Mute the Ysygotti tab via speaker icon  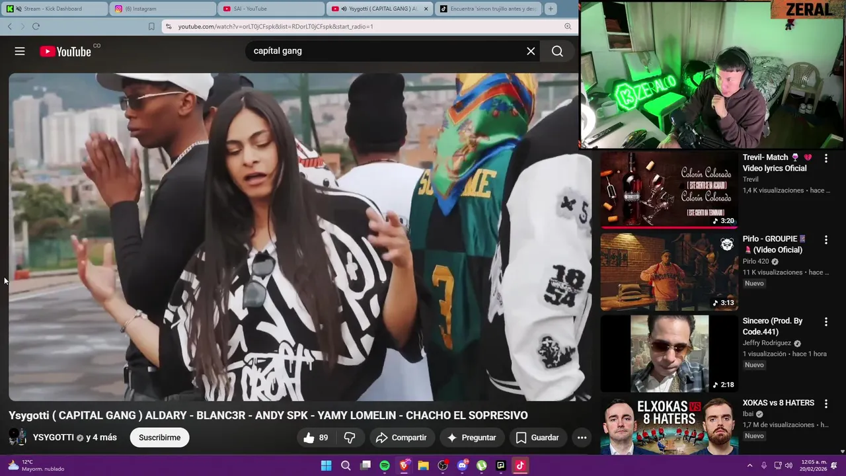[344, 9]
